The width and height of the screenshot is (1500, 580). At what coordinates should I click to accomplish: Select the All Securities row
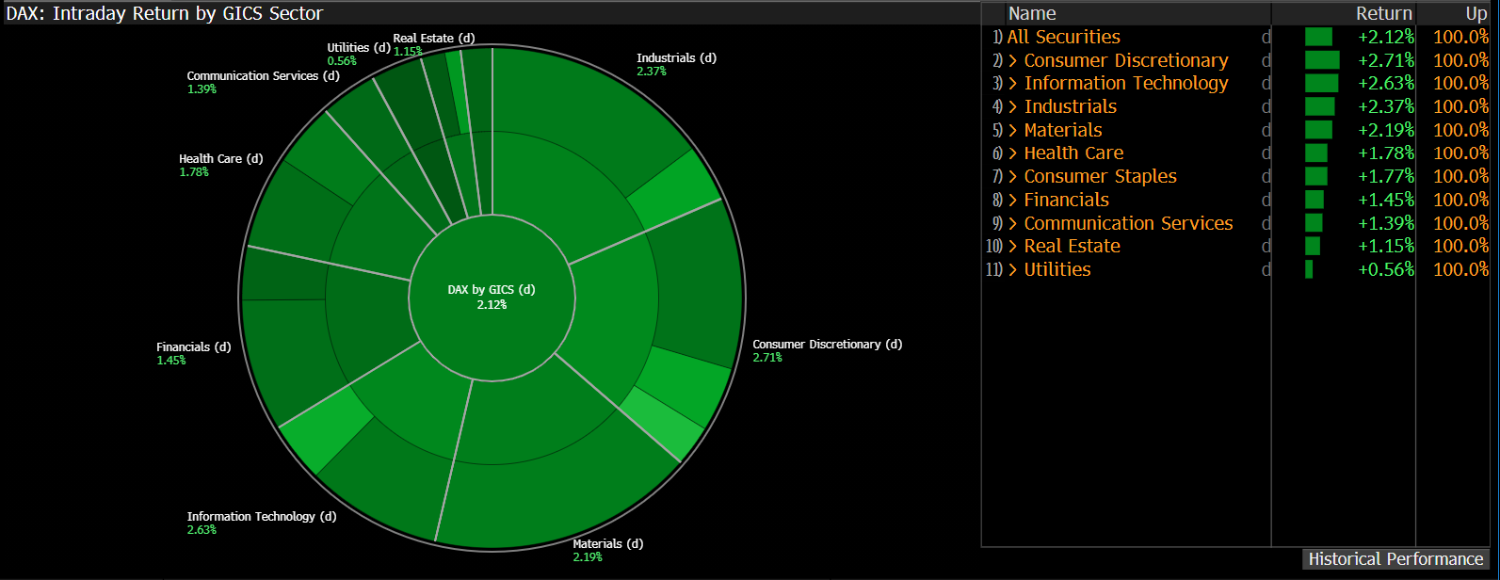pyautogui.click(x=1063, y=38)
